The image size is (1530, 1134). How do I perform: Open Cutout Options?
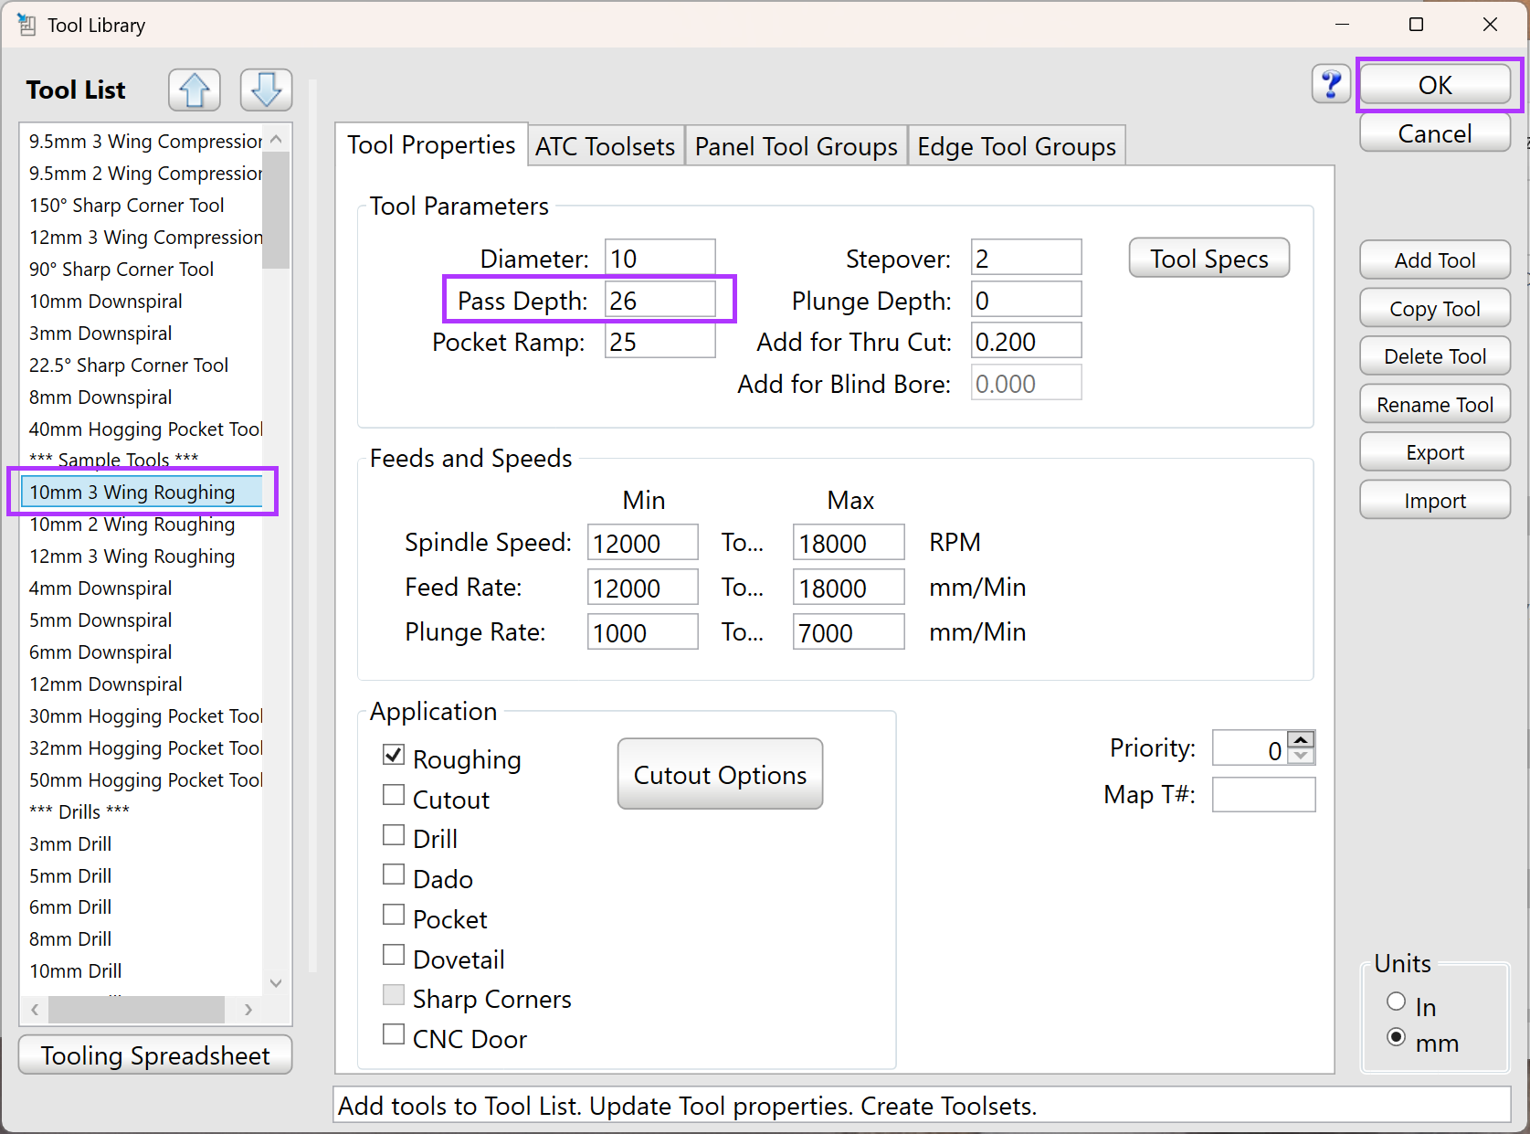point(720,775)
